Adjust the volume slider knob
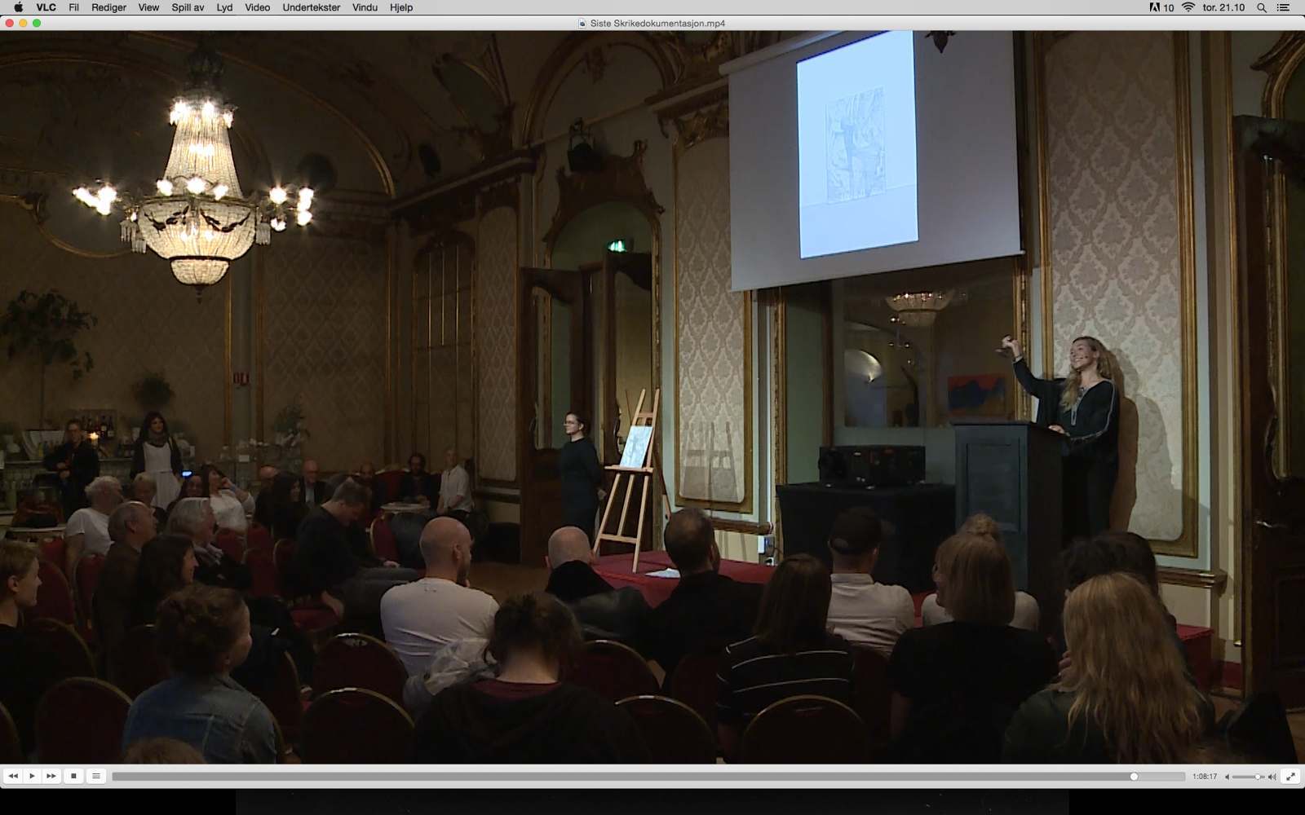1305x815 pixels. tap(1259, 777)
